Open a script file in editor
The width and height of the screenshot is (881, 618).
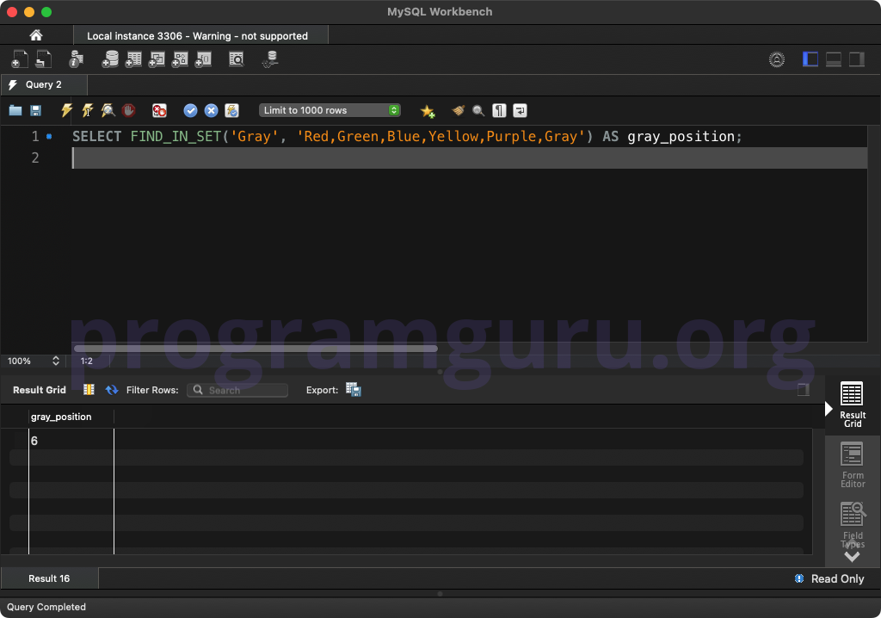click(x=15, y=110)
